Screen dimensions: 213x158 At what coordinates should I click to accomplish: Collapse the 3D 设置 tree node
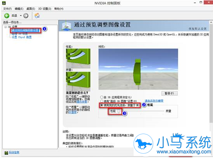point(5,27)
